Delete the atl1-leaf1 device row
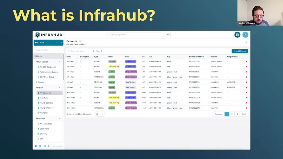Screen dimensions: 283x159 (x=246, y=82)
